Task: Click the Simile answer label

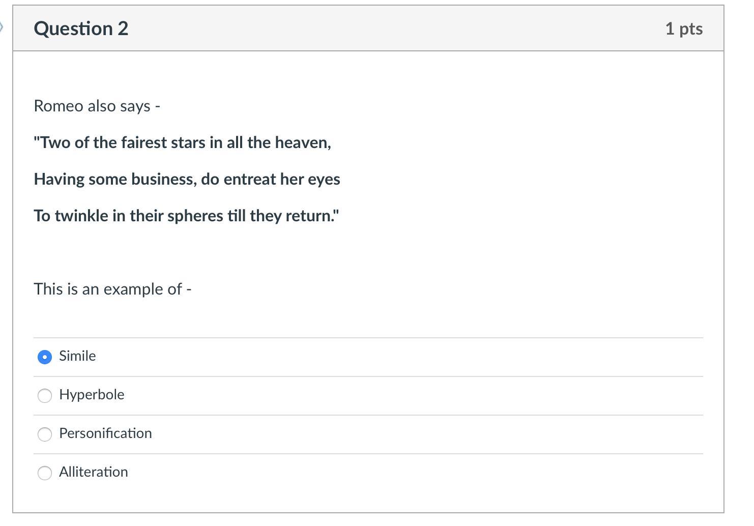Action: click(77, 356)
